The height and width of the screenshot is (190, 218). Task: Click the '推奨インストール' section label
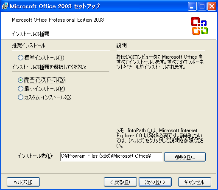tap(28, 45)
